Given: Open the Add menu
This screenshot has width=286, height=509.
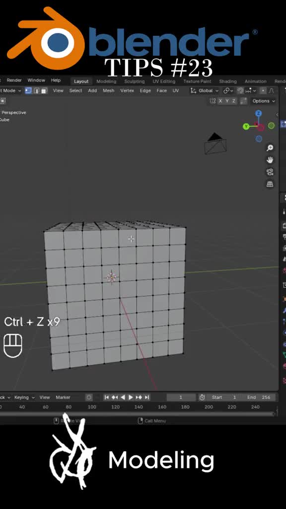Looking at the screenshot, I should pos(92,90).
